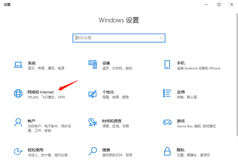Click the Windows 设置 page heading
The image size is (238, 167).
pos(119,20)
